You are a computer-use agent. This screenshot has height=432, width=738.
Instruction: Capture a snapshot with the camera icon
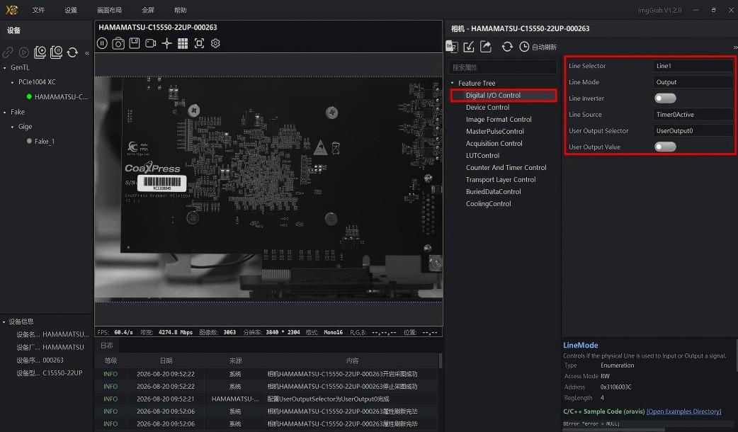coord(118,43)
